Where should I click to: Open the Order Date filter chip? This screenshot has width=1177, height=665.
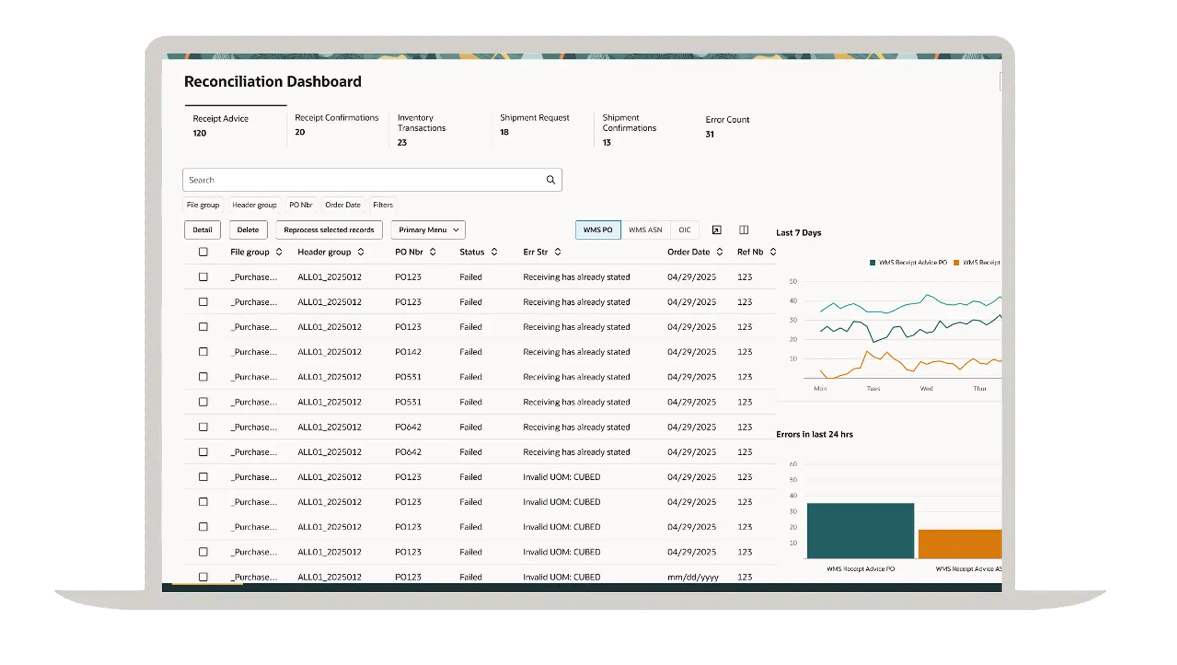coord(343,205)
